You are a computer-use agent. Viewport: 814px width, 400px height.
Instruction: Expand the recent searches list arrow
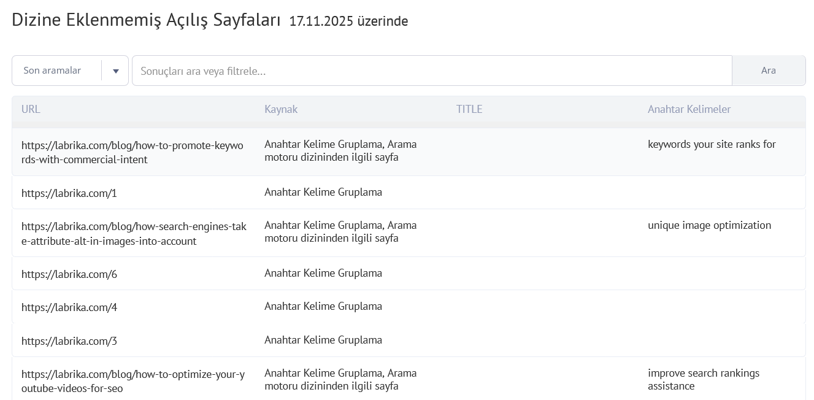[115, 70]
